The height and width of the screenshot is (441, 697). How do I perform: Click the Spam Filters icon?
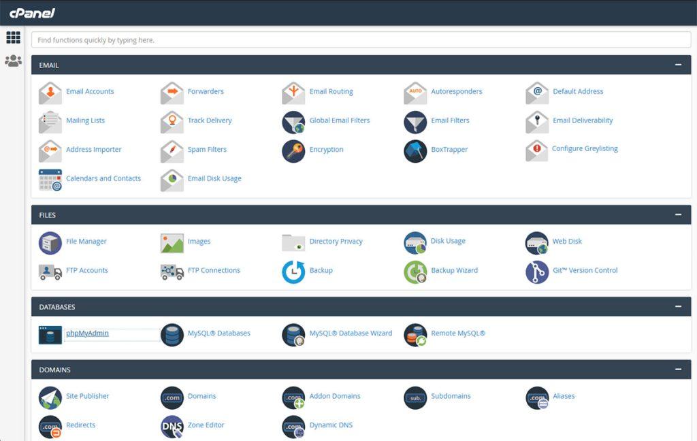(x=172, y=150)
